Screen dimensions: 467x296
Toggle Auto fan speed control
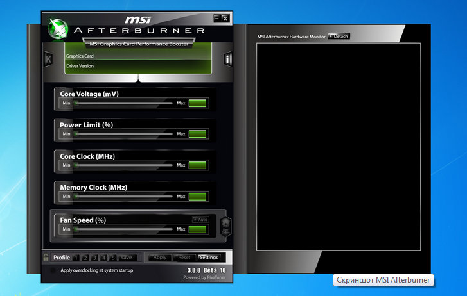tap(200, 220)
